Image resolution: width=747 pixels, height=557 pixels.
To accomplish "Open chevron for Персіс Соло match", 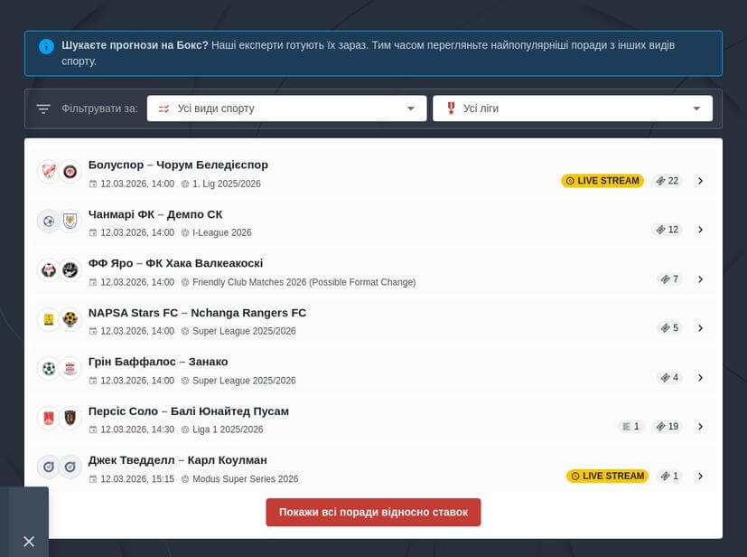I will [700, 427].
